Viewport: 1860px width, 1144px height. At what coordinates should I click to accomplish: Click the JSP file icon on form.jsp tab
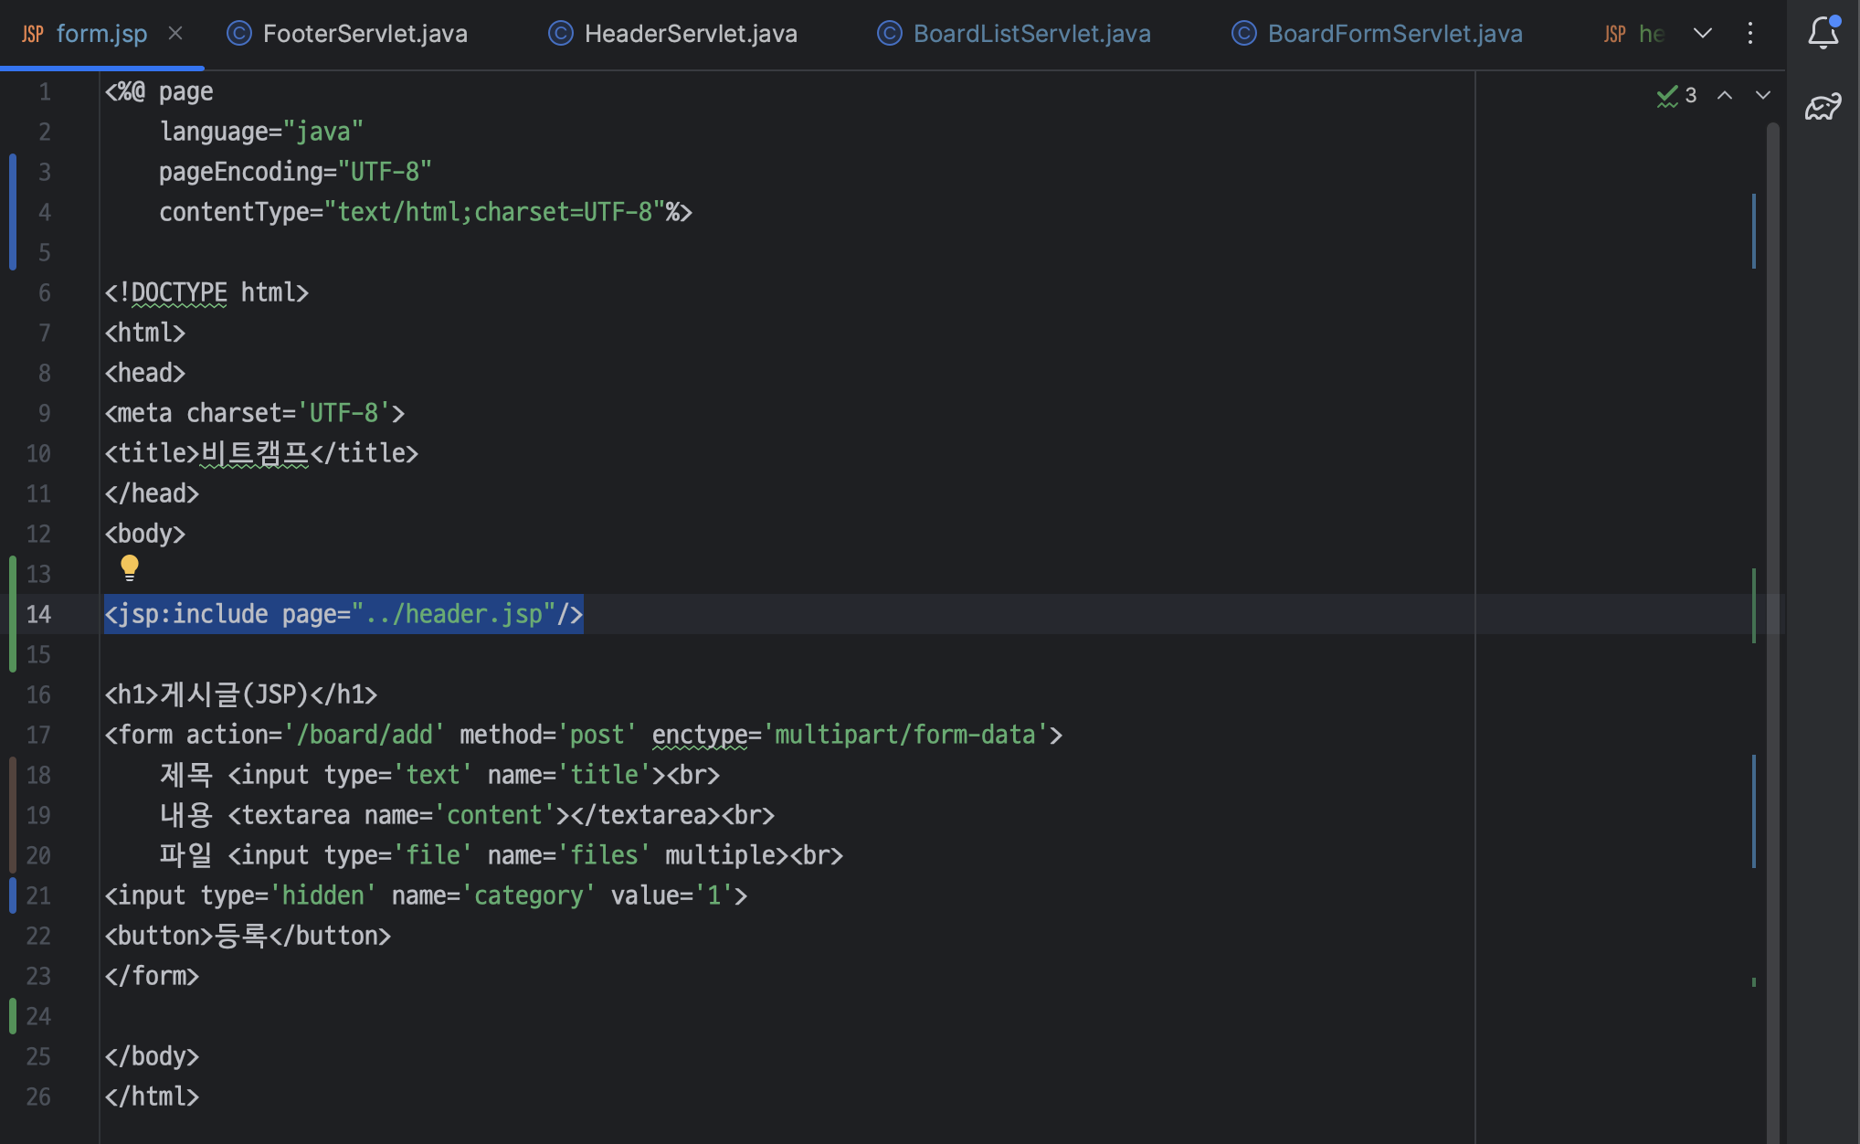tap(33, 34)
